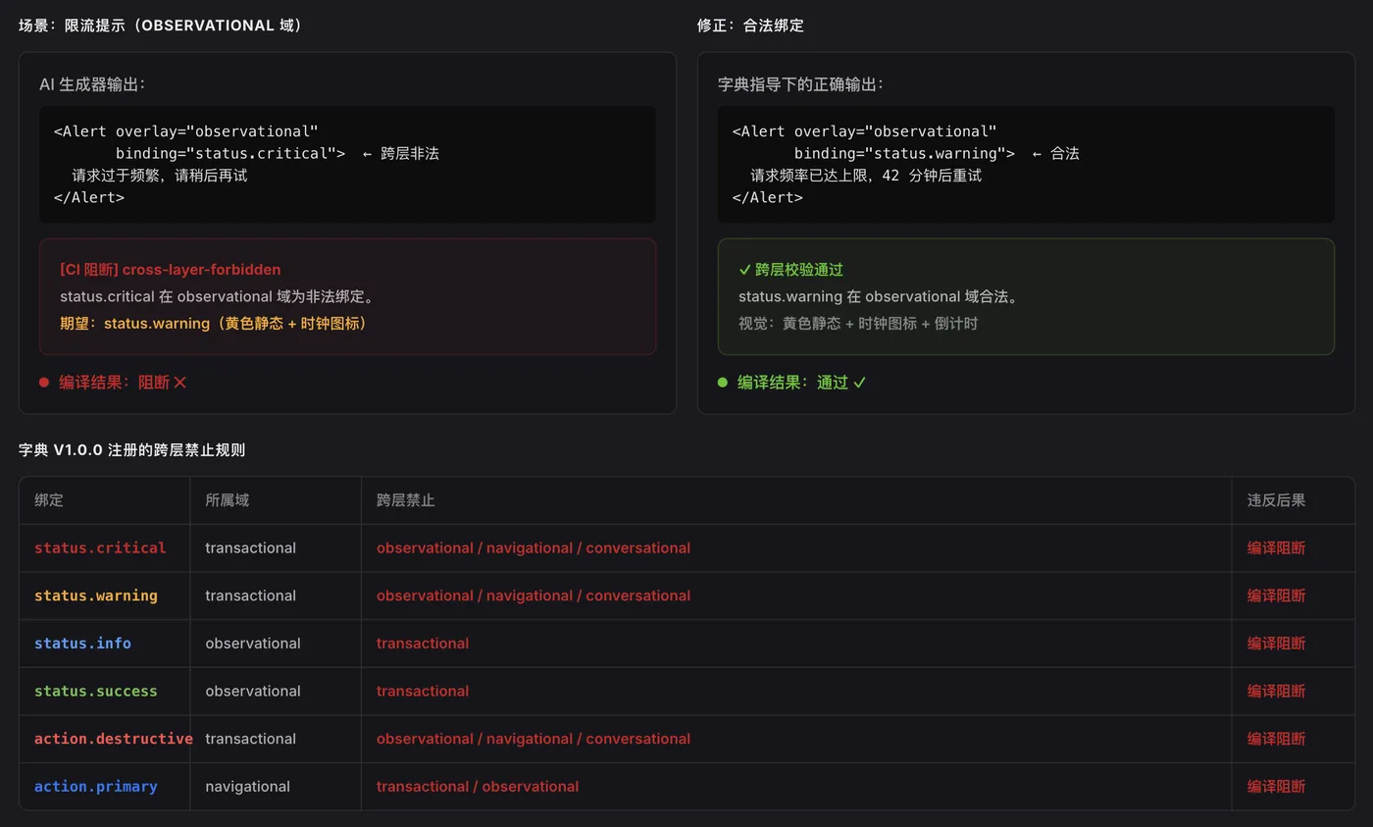The width and height of the screenshot is (1373, 827).
Task: Click the 期望:status.warning expectation line
Action: tap(214, 323)
